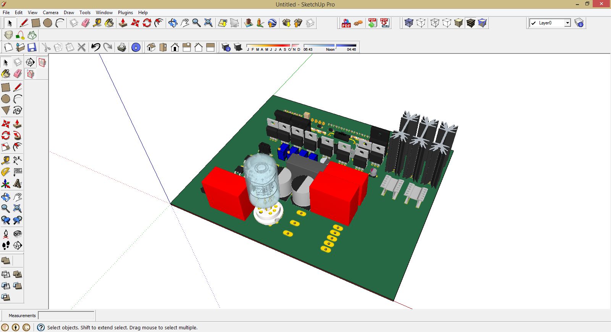Activate the 3D Text tool
Viewport: 611px width, 332px height.
click(18, 184)
